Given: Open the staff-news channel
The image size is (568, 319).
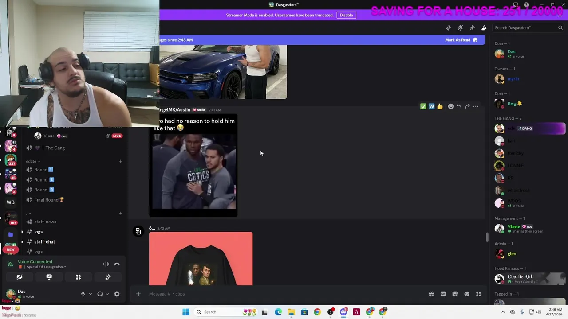Looking at the screenshot, I should point(45,222).
